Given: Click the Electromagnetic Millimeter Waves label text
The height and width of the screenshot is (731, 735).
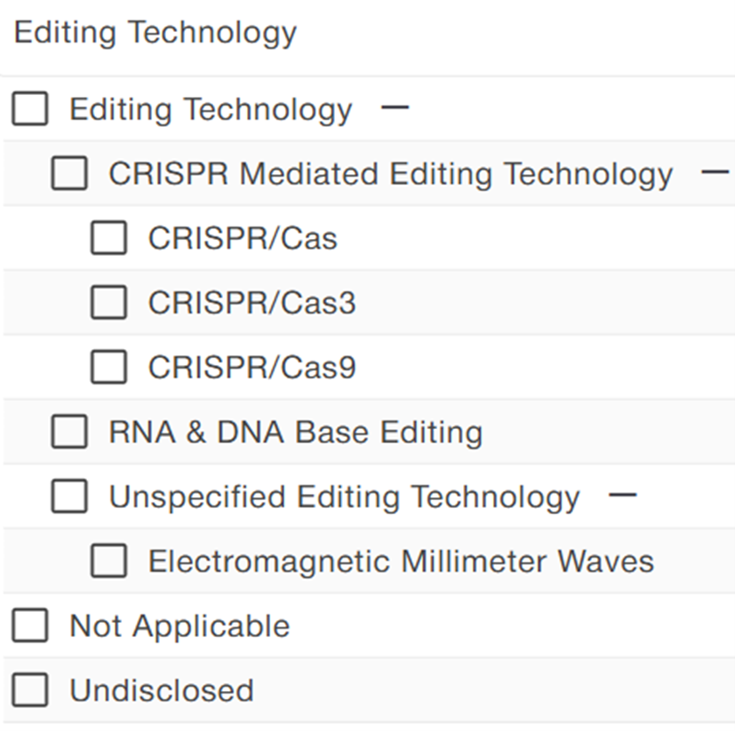Looking at the screenshot, I should tap(401, 561).
